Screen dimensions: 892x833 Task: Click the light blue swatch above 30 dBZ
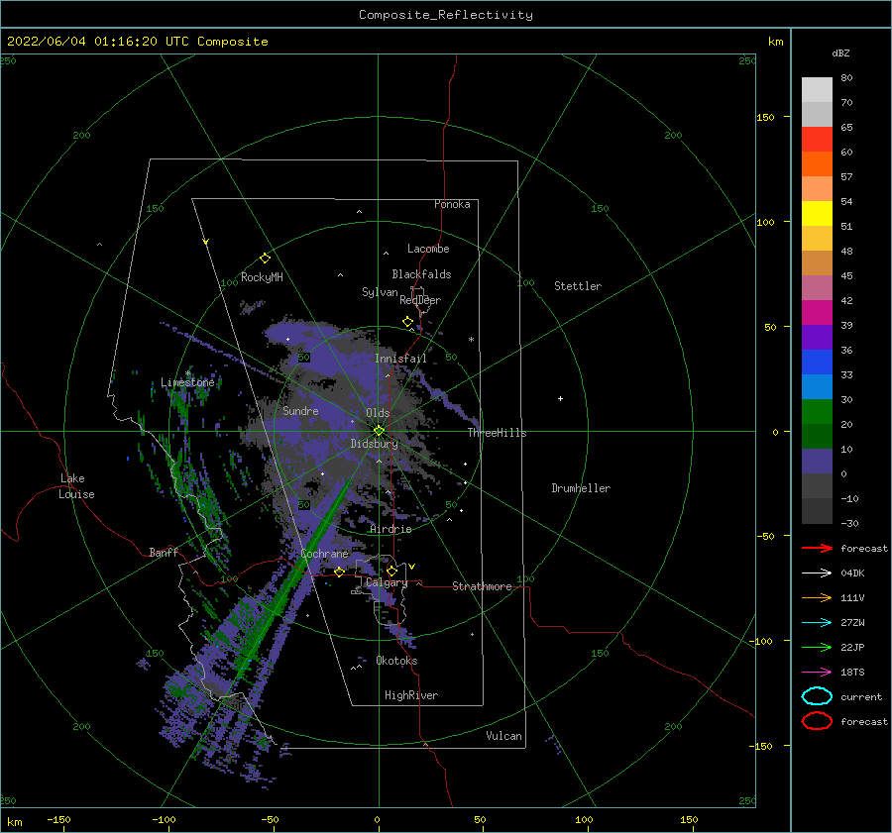coord(817,386)
